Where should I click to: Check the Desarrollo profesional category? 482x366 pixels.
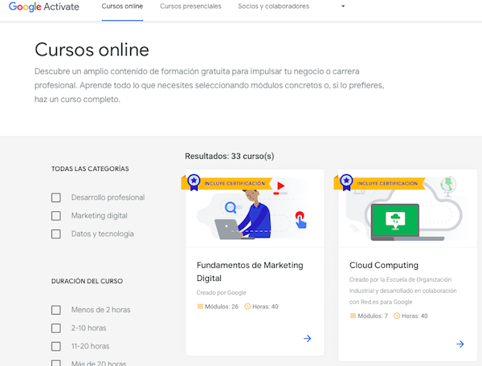[x=56, y=197]
